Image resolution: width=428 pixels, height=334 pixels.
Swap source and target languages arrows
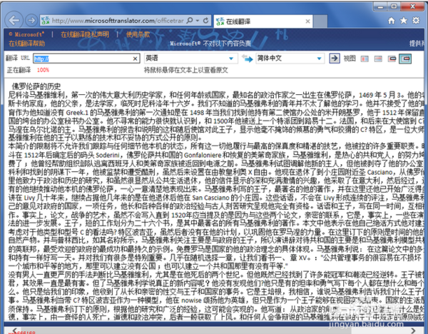point(247,59)
